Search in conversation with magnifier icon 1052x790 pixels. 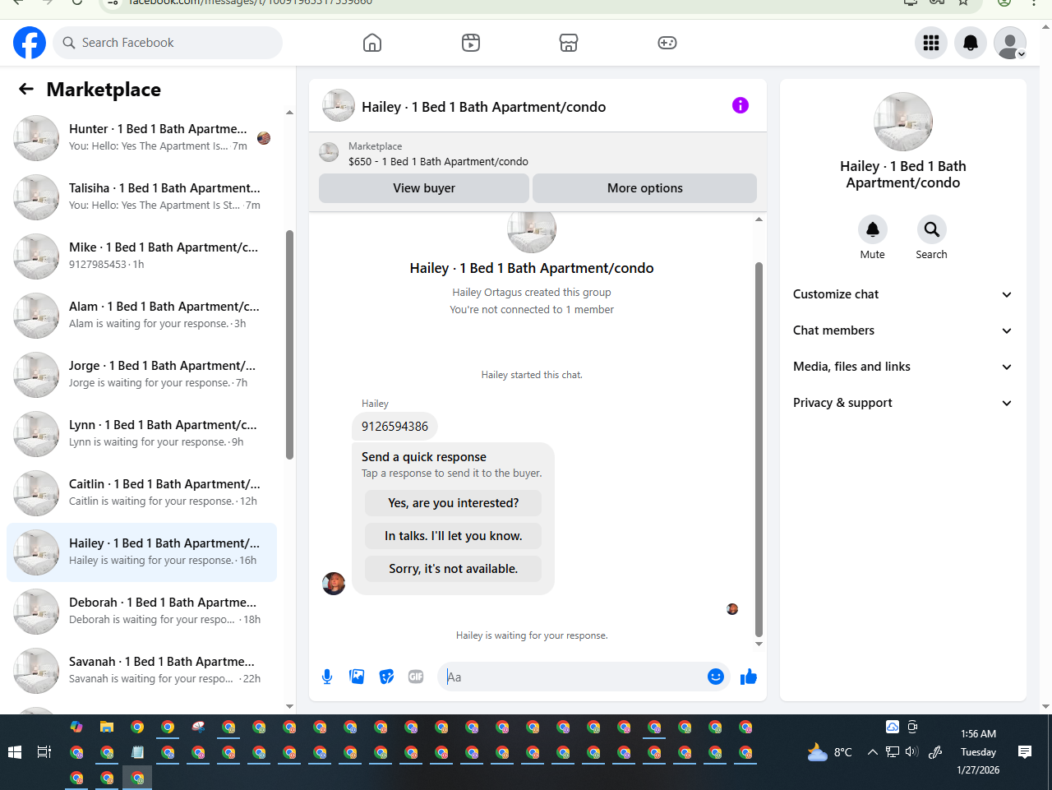[931, 229]
